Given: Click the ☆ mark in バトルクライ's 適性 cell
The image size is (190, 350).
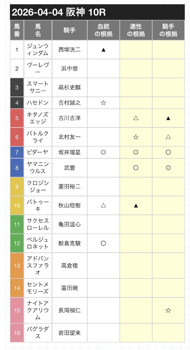Looking at the screenshot, I should 136,137.
